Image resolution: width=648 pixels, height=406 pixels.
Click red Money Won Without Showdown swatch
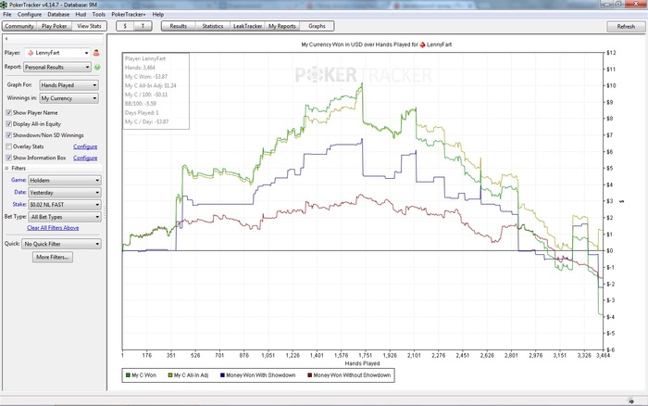(309, 375)
